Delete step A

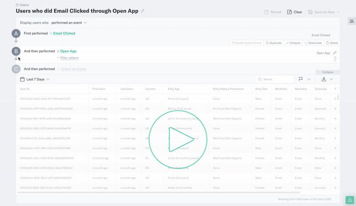(x=332, y=43)
